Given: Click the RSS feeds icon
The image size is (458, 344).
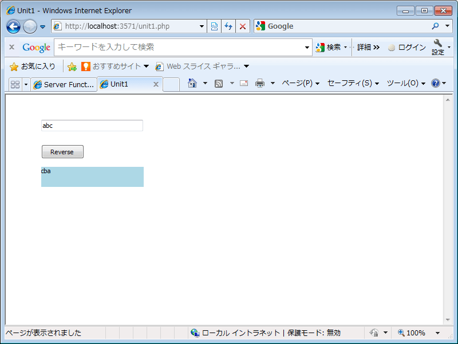Looking at the screenshot, I should click(x=219, y=84).
